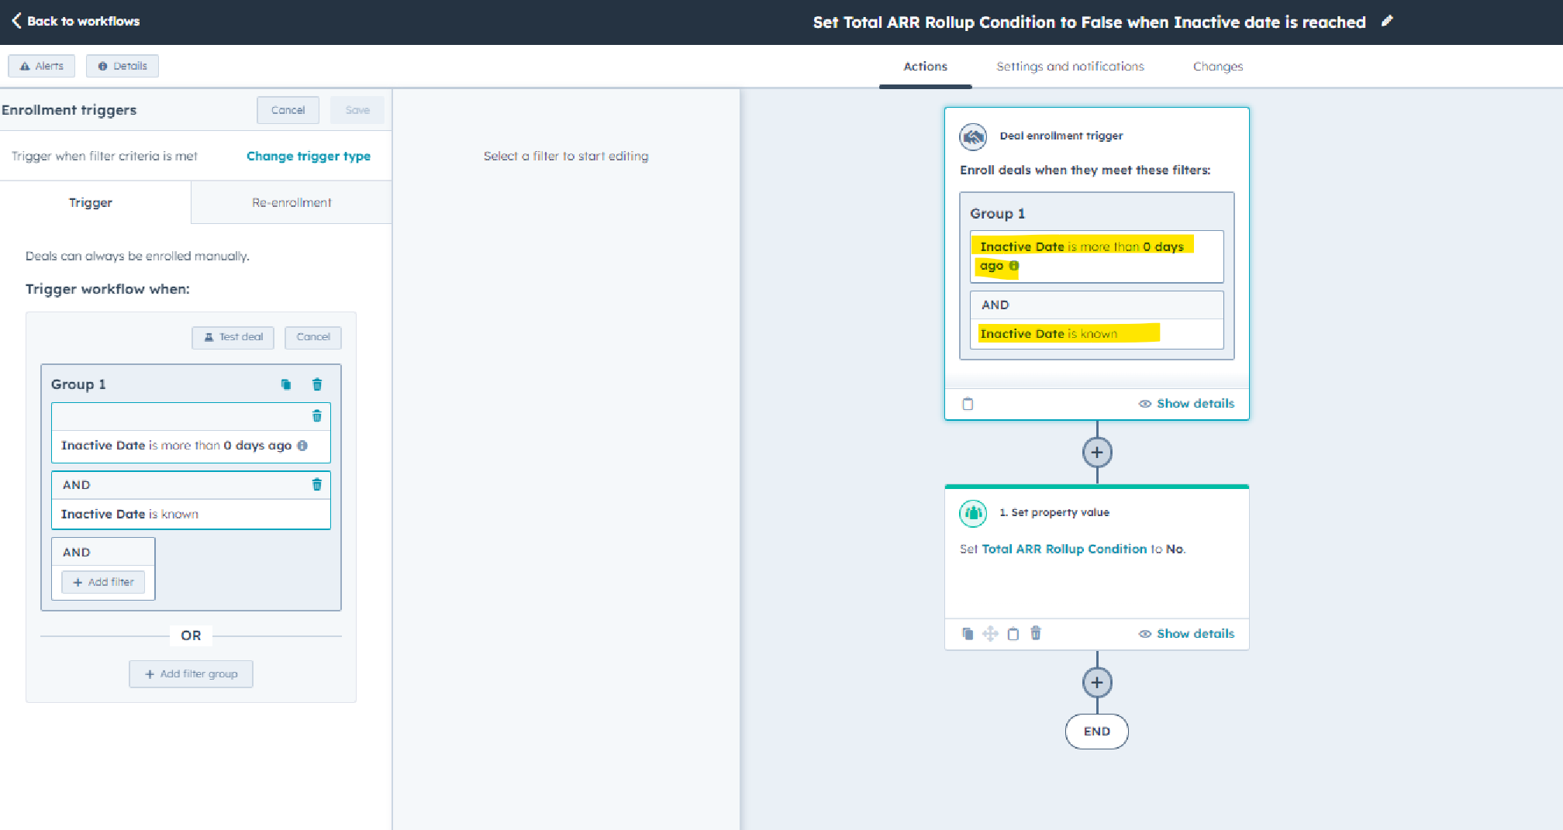Duplicate Group 1 using the copy icon

(286, 384)
